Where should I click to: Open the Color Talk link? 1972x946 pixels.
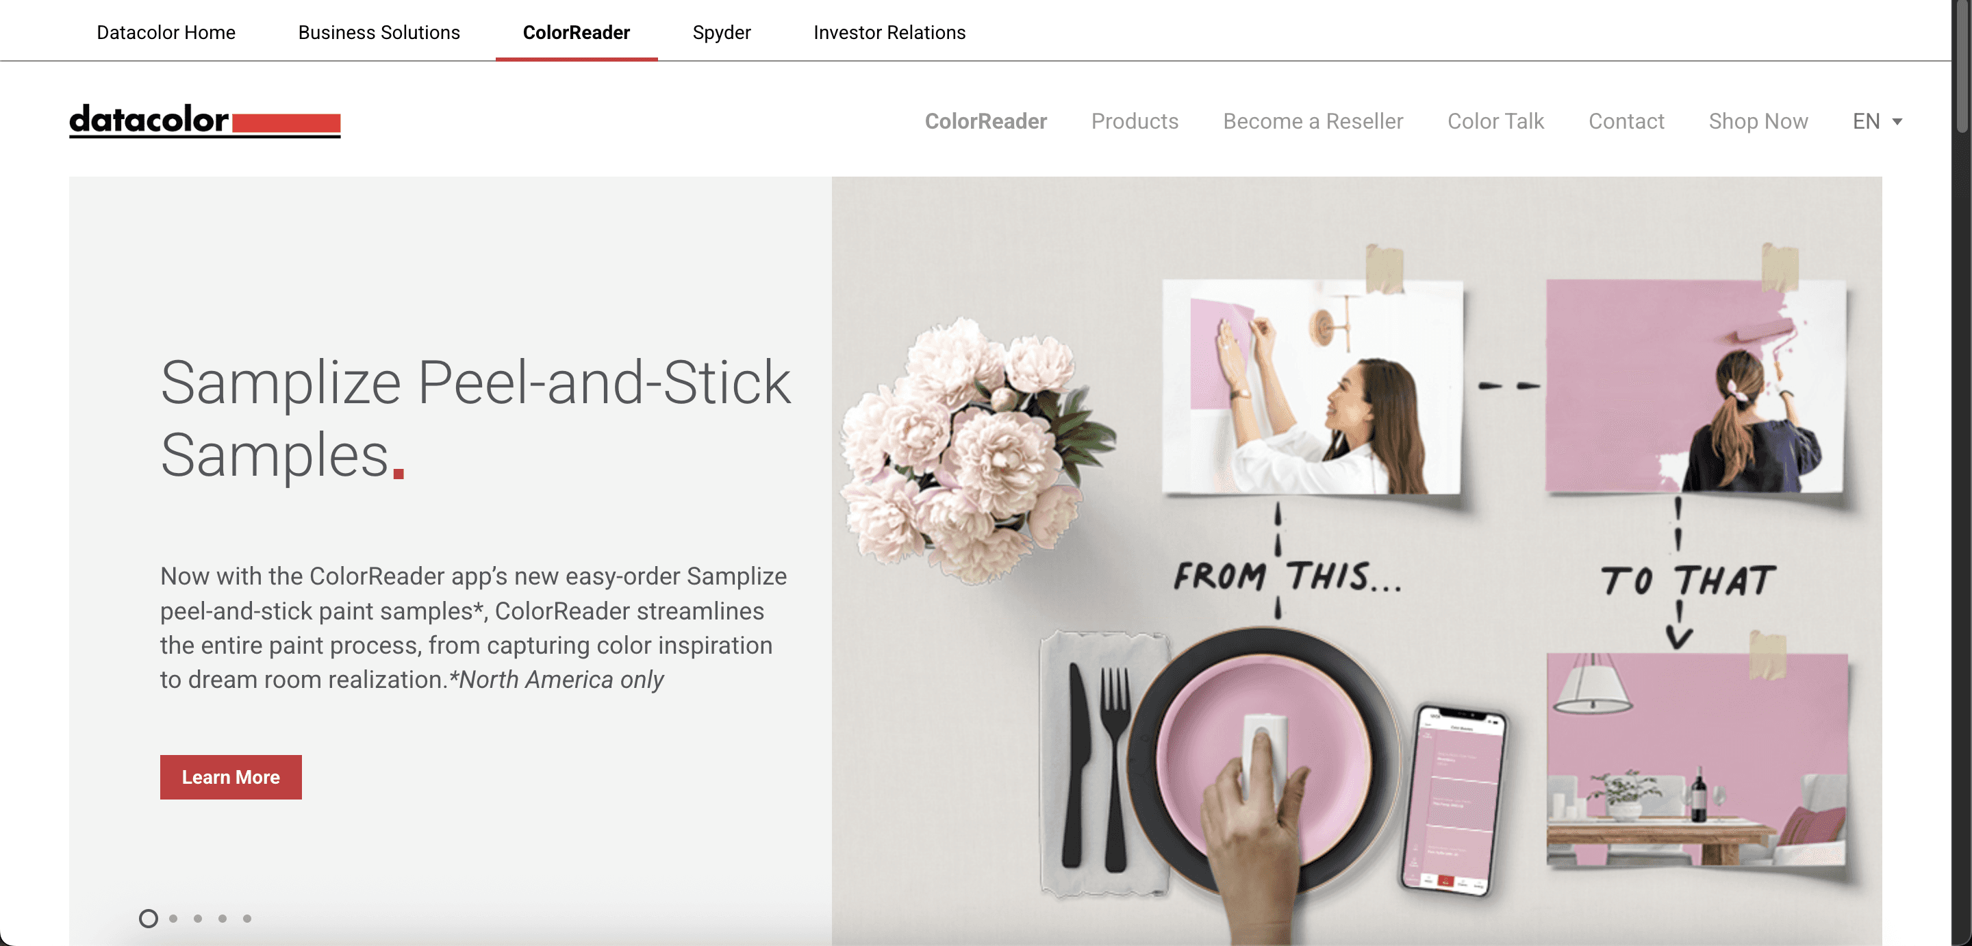(x=1495, y=121)
